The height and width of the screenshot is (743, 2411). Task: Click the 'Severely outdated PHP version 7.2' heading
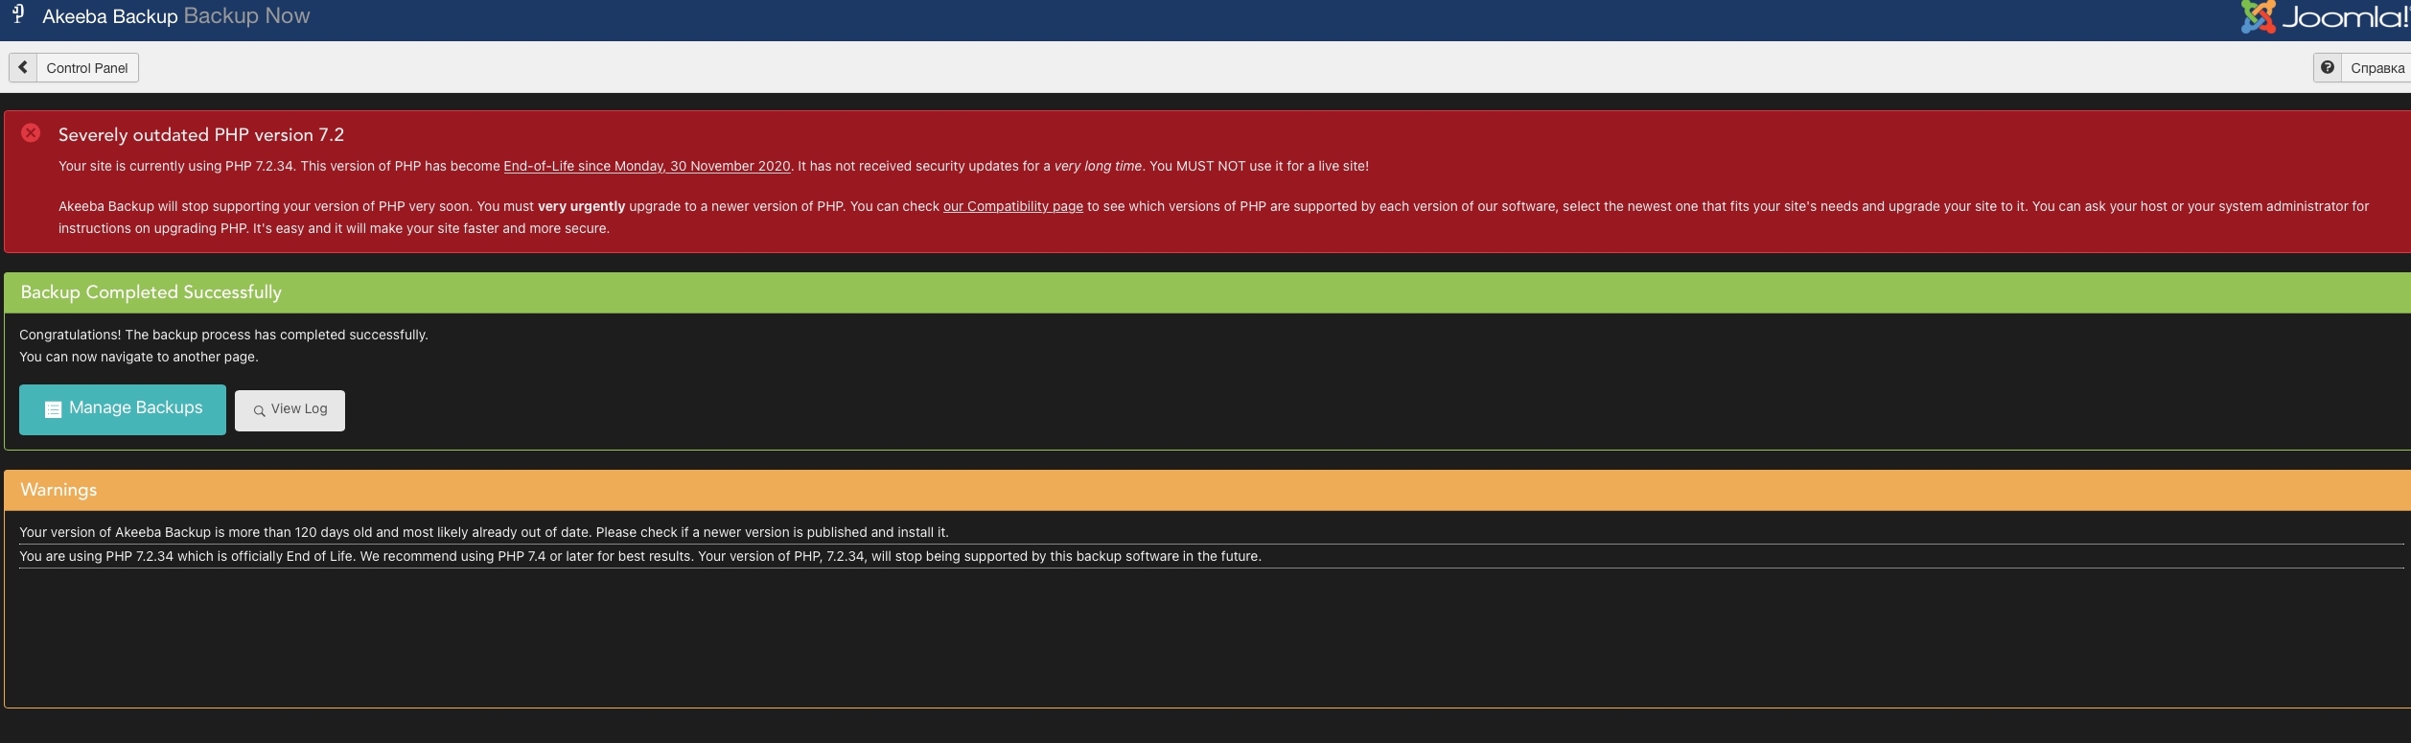(x=200, y=135)
